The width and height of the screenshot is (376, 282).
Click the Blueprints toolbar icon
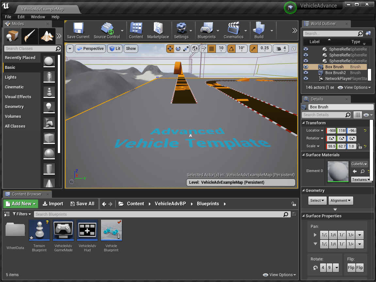coord(207,30)
